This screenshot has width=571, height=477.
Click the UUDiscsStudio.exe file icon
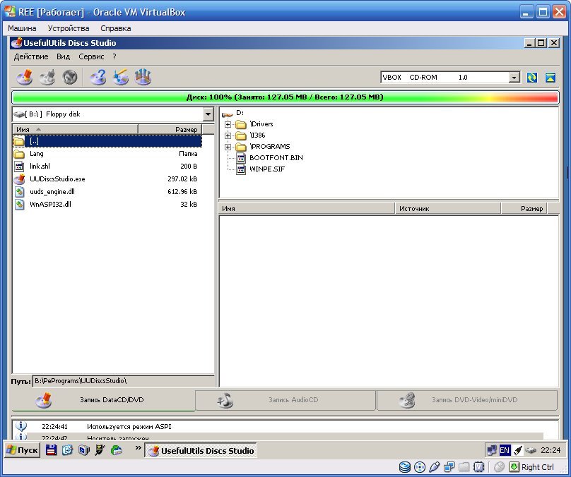point(19,179)
